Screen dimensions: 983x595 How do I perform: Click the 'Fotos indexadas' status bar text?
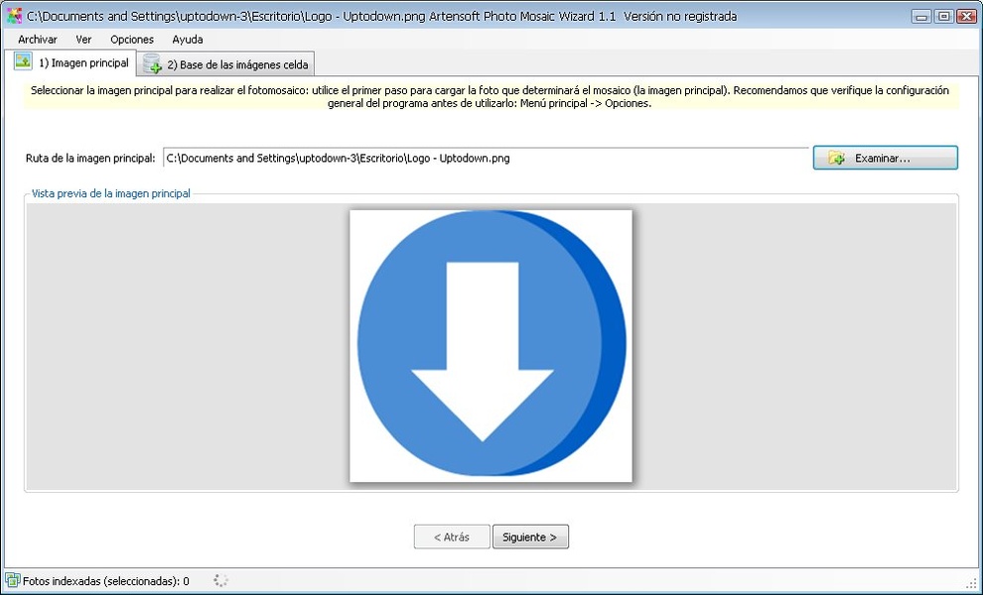(105, 581)
